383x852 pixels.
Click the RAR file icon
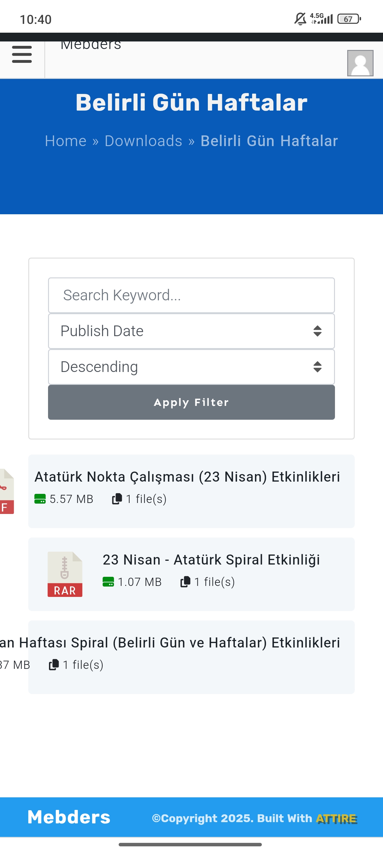click(x=65, y=574)
